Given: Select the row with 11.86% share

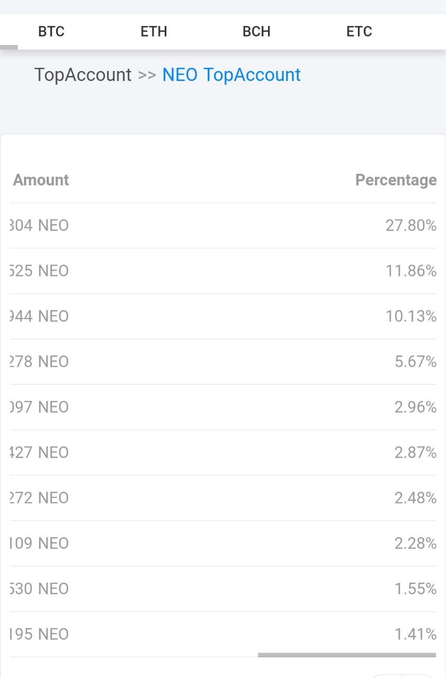Looking at the screenshot, I should tap(223, 271).
